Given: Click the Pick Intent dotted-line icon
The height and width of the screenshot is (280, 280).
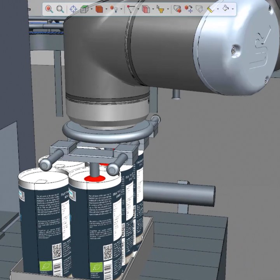Looking at the screenshot, I should 131,9.
